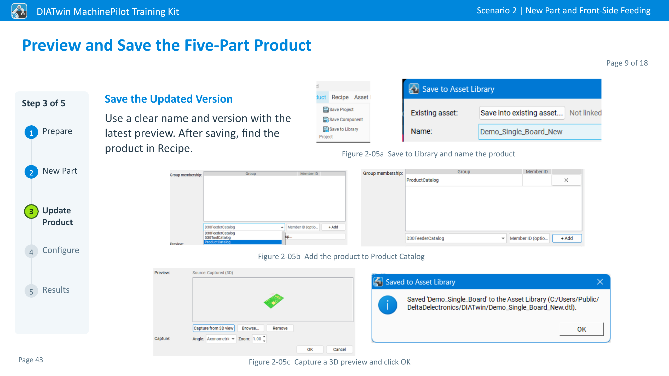Click the Browse... button

coord(250,328)
